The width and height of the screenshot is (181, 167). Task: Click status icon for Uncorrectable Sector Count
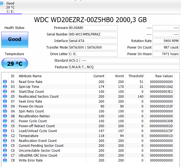(x=5, y=150)
